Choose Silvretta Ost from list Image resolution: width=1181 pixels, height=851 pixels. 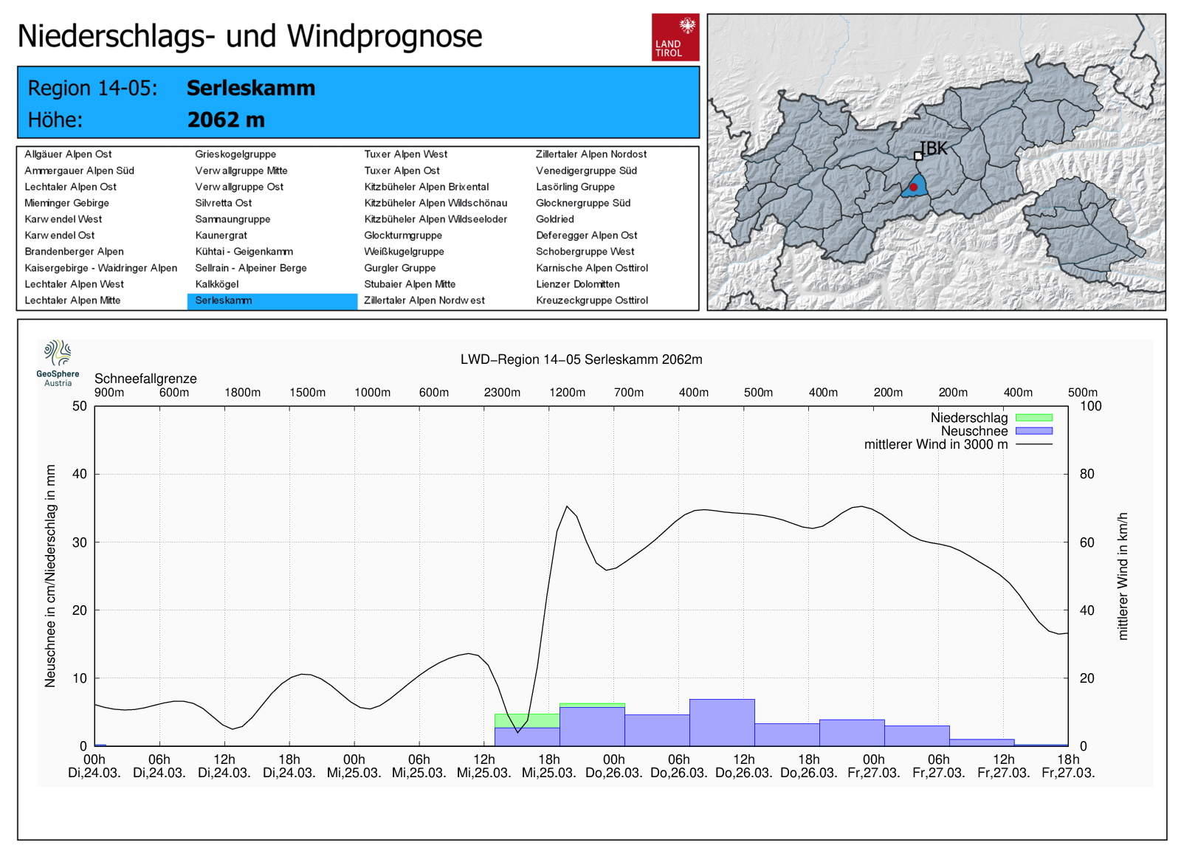(223, 203)
